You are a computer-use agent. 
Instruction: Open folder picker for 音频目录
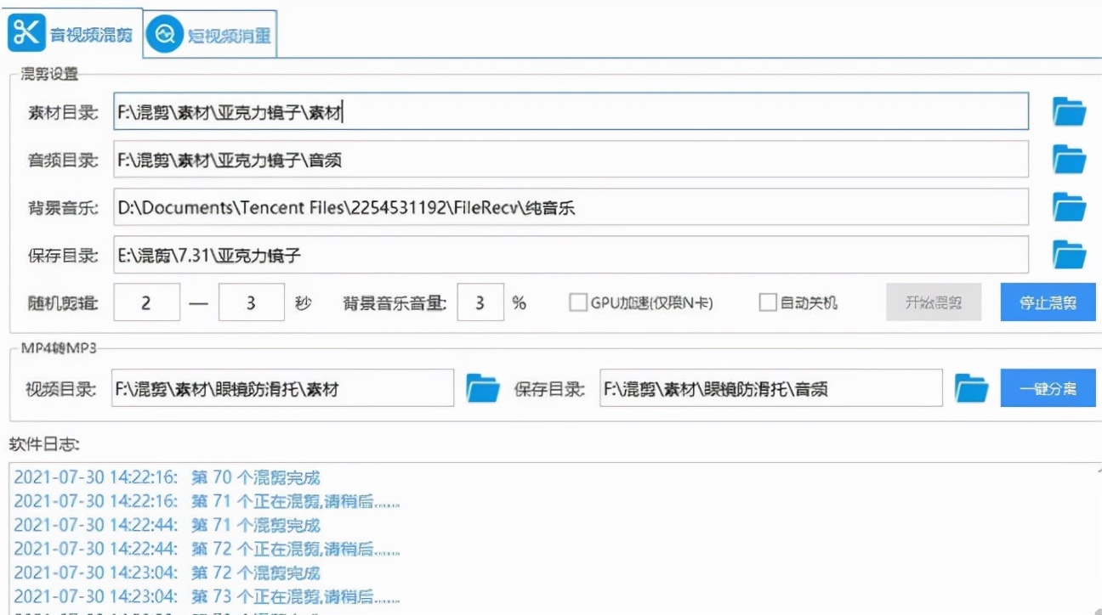(1068, 159)
